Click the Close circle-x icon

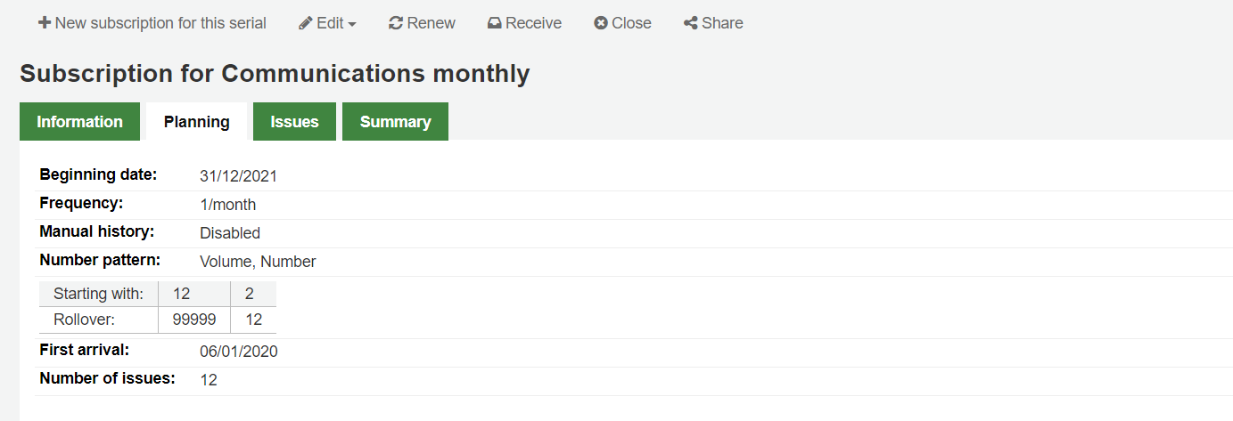[601, 23]
